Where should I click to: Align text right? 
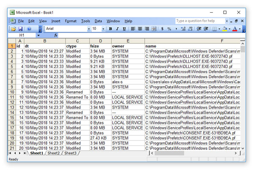(147, 29)
